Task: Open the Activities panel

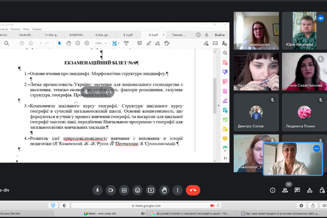Action: (310, 190)
